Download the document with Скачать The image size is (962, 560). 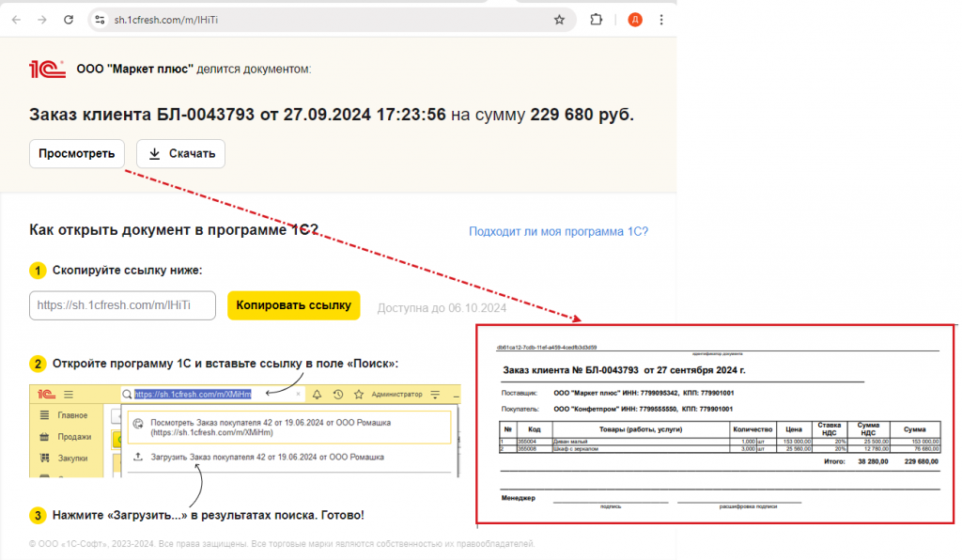point(181,153)
